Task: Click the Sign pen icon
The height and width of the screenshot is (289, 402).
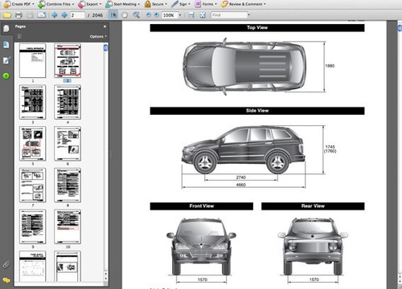Action: click(174, 4)
